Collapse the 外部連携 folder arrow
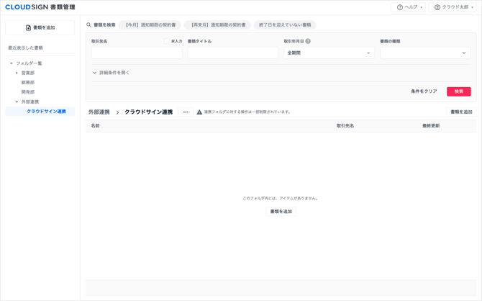This screenshot has height=301, width=482. tap(17, 102)
